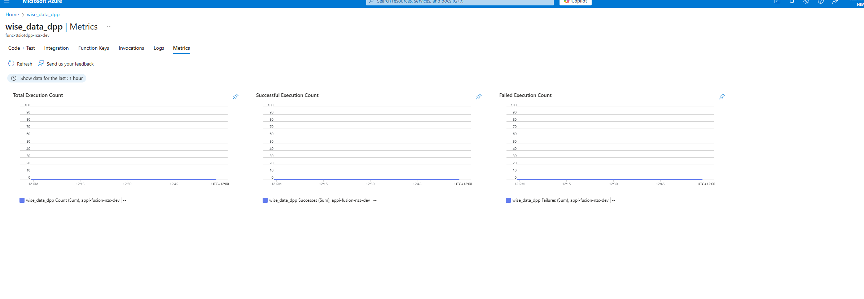
Task: Select the Metrics tab
Action: (181, 48)
